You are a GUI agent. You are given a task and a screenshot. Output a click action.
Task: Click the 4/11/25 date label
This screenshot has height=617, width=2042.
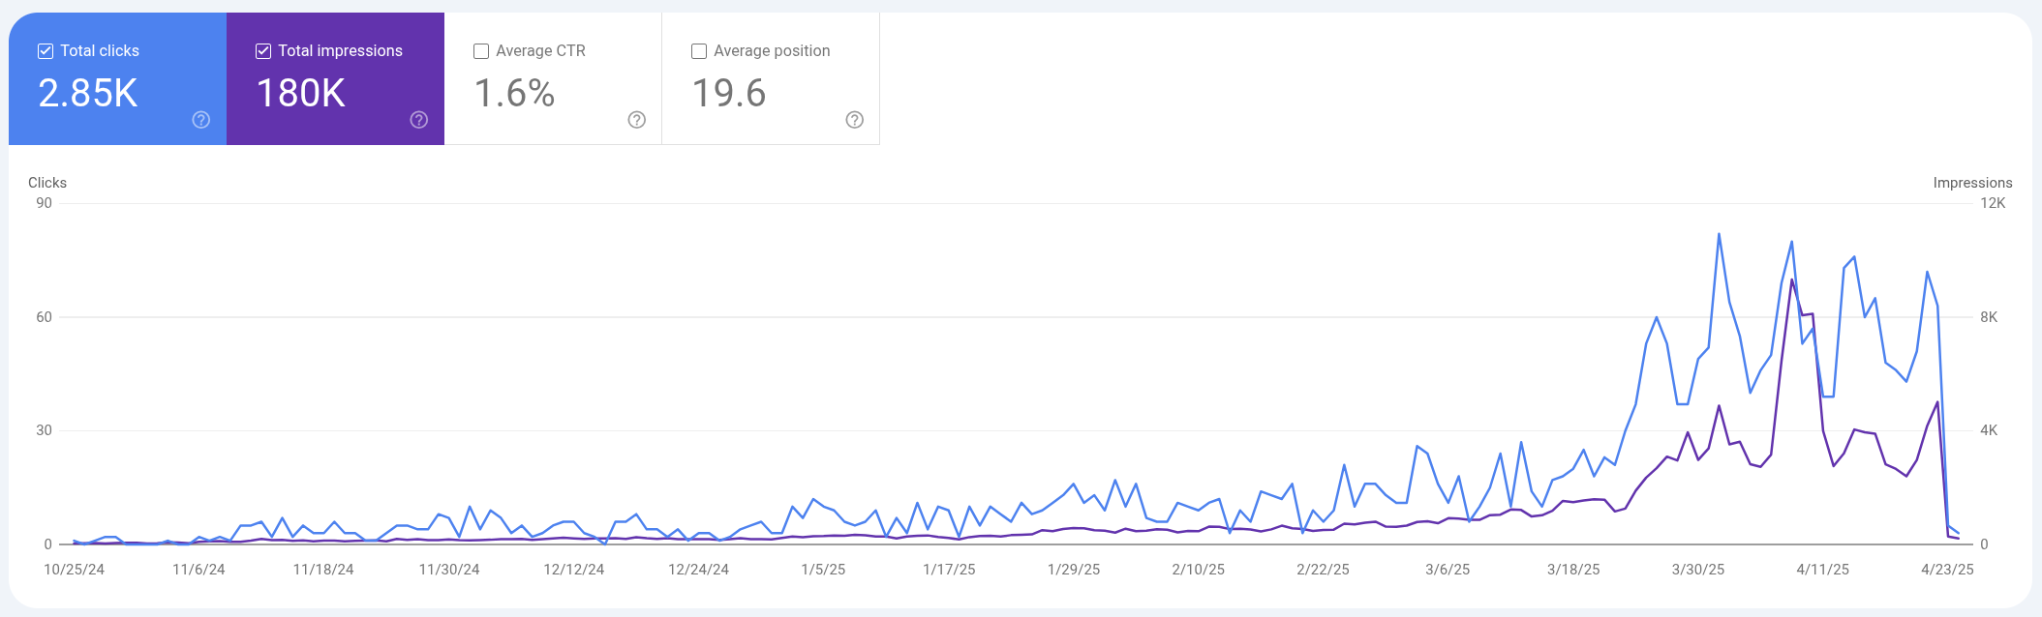1823,570
